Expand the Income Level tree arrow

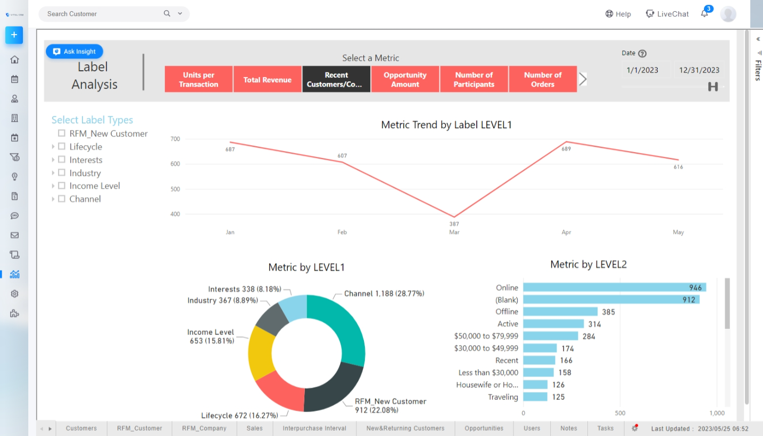coord(53,186)
